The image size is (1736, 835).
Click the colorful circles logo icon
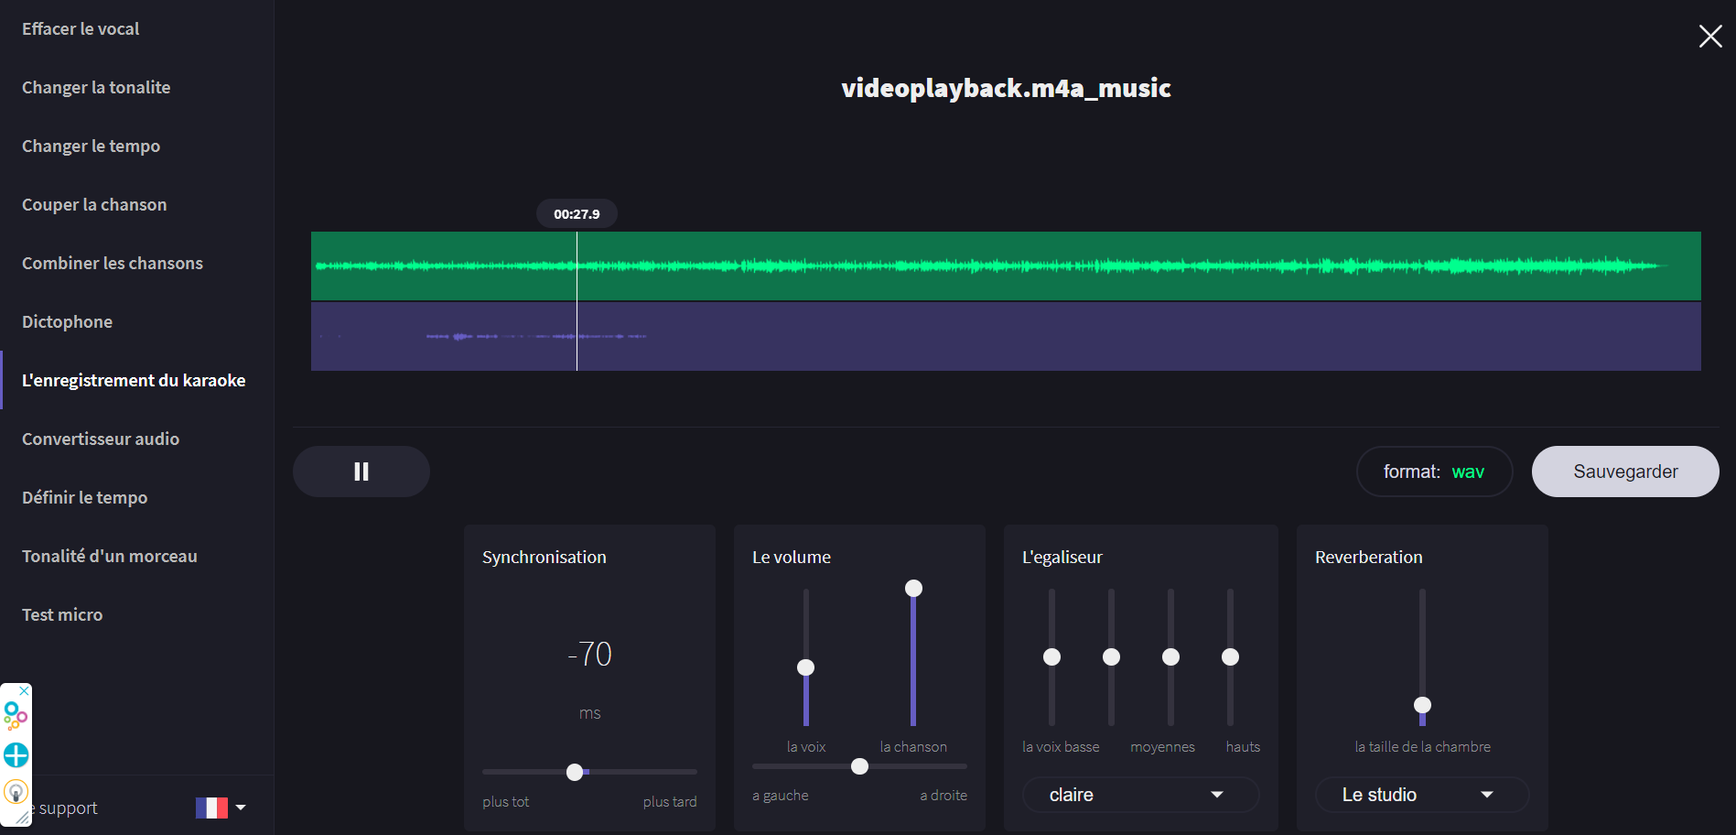[16, 715]
